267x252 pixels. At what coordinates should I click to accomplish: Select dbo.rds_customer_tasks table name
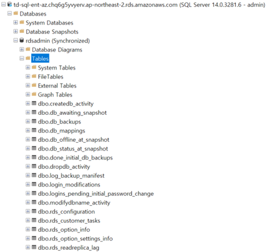coord(69,221)
